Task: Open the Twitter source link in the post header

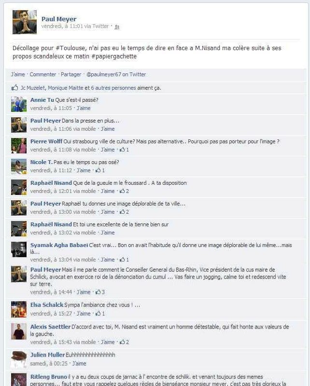Action: (100, 26)
